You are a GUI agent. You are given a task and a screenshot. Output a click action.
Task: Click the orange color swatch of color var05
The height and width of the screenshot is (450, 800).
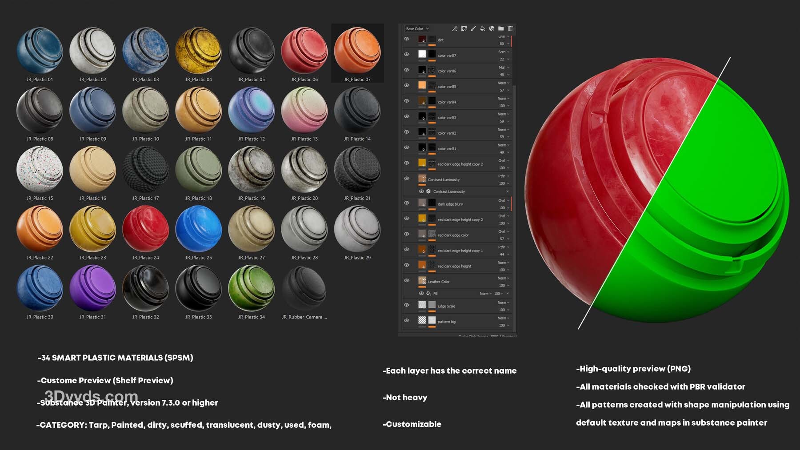[x=422, y=85]
